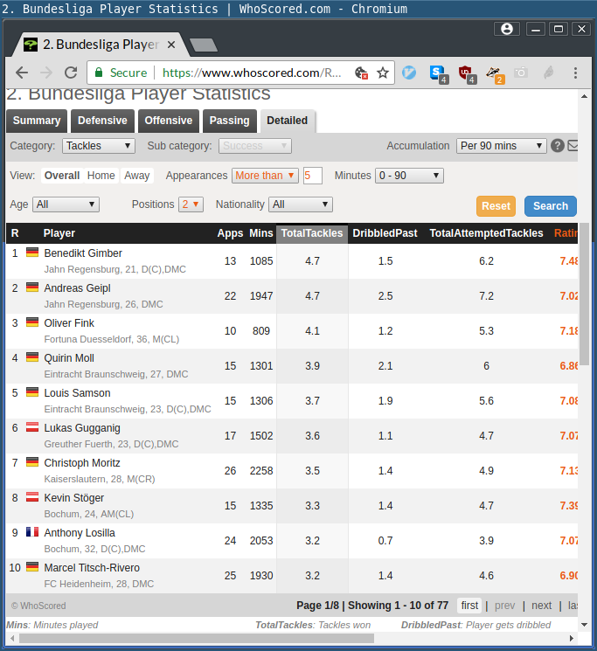The width and height of the screenshot is (597, 651).
Task: Switch view to Home
Action: point(101,176)
